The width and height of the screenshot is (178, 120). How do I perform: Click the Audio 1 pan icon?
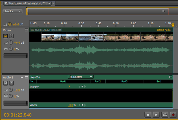(x=6, y=96)
